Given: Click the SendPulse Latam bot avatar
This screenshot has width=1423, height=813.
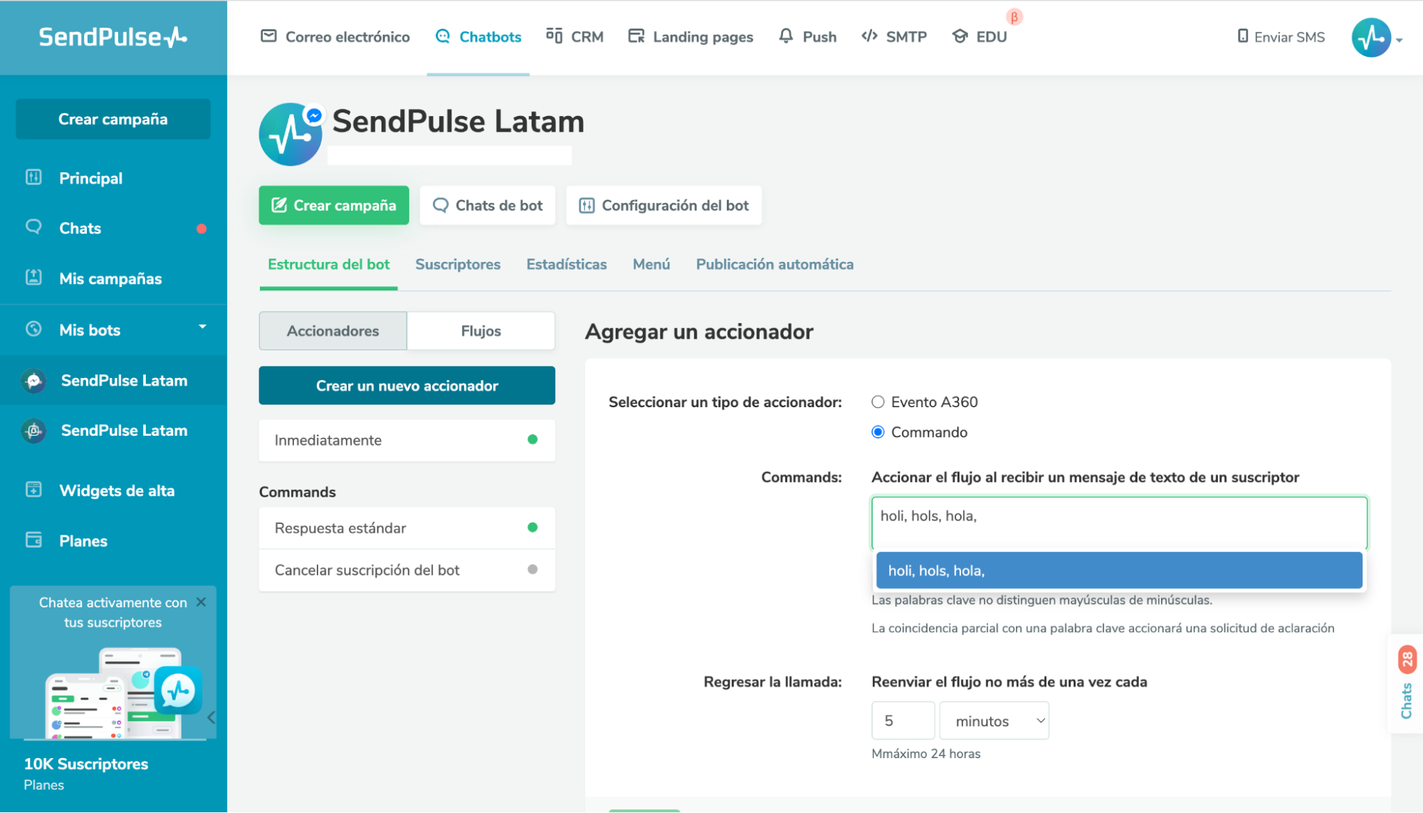Looking at the screenshot, I should [290, 135].
